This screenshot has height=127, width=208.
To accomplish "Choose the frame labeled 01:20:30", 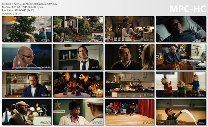I will (x=129, y=112).
